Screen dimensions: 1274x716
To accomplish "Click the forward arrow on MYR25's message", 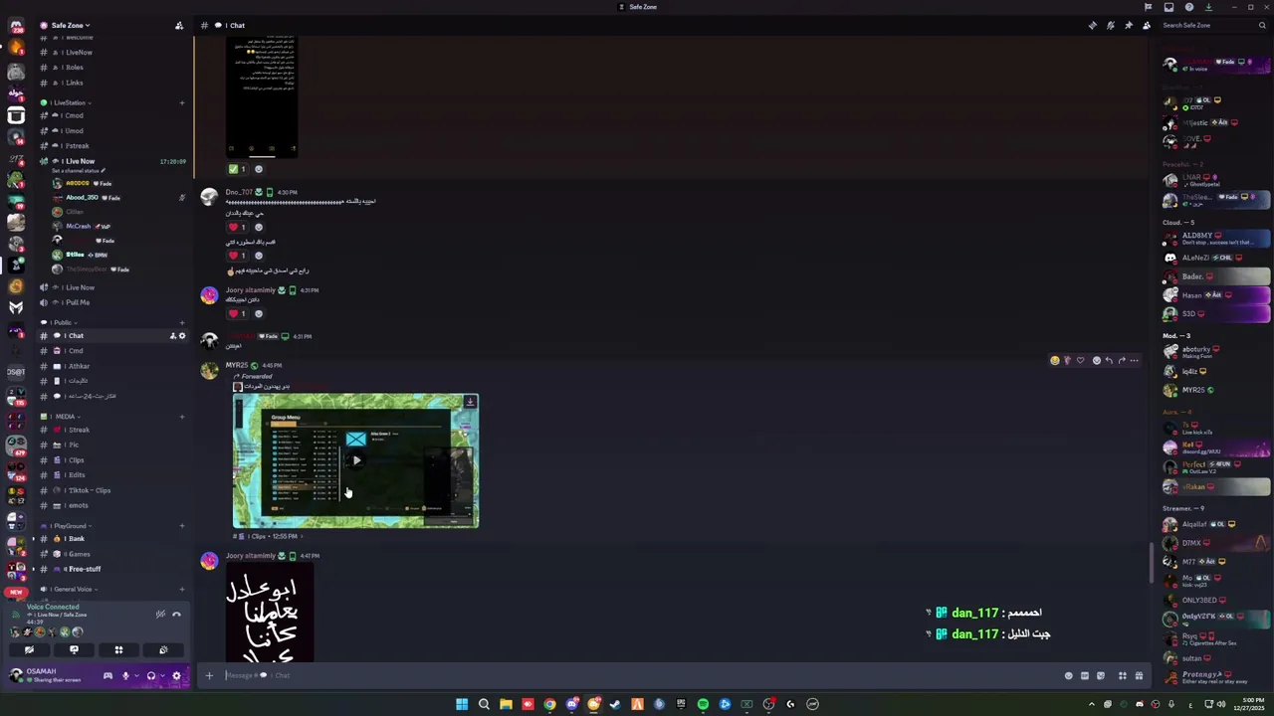I will click(x=1122, y=360).
